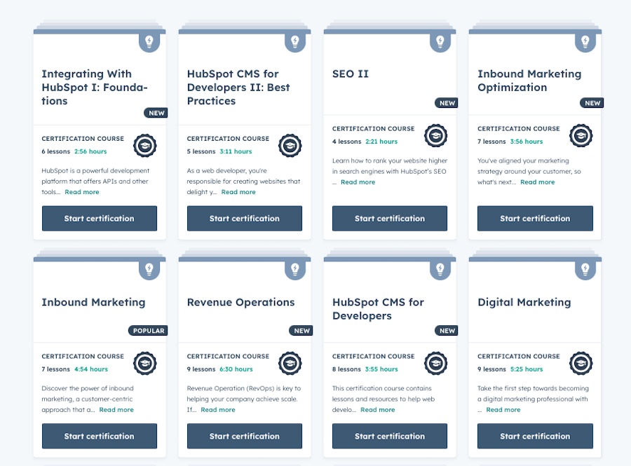Read more about Digital Marketing course
The width and height of the screenshot is (631, 466).
503,410
